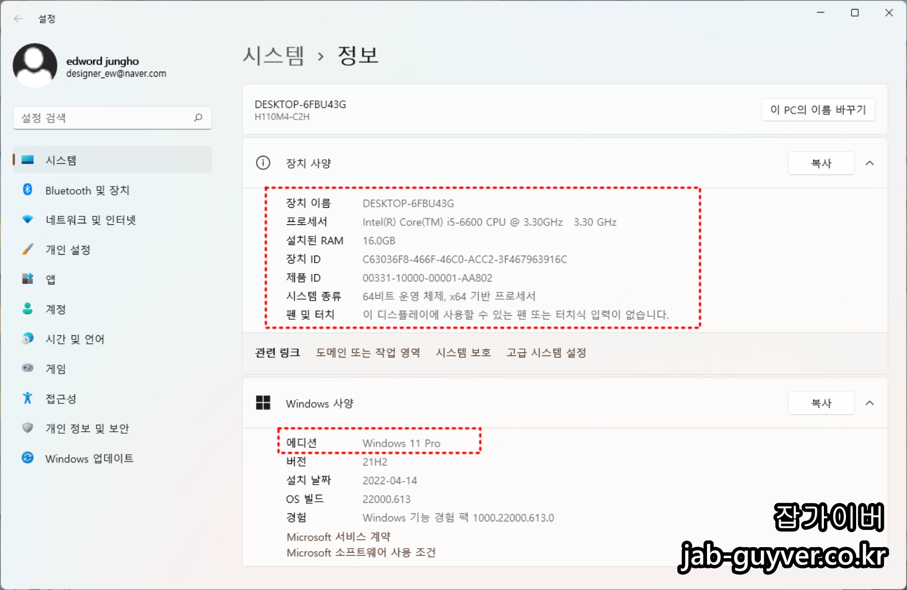Navigate to Windows 업데이트
Screen dimensions: 907x590
112,458
